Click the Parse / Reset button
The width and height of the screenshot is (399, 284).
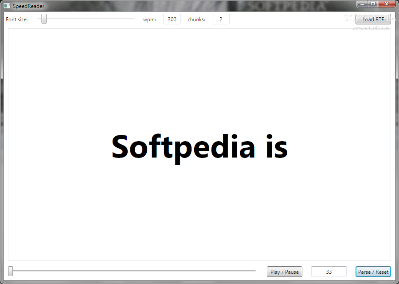[373, 272]
